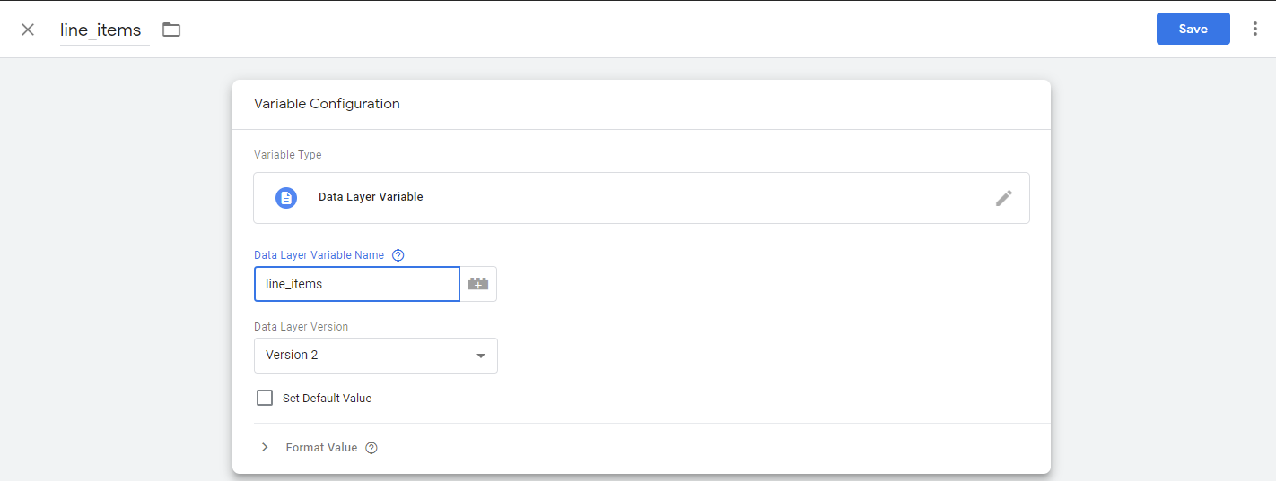Open the folder icon beside the title
This screenshot has width=1276, height=481.
[x=171, y=30]
